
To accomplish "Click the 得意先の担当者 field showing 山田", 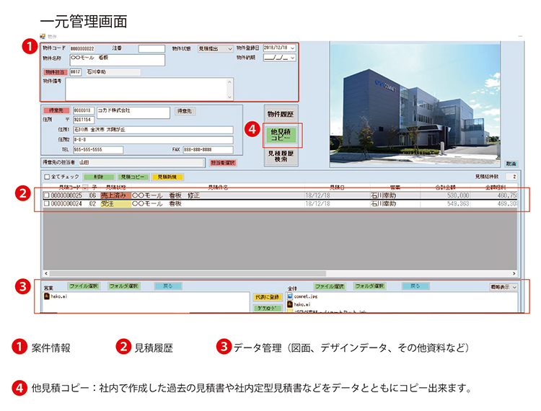I will click(x=141, y=162).
